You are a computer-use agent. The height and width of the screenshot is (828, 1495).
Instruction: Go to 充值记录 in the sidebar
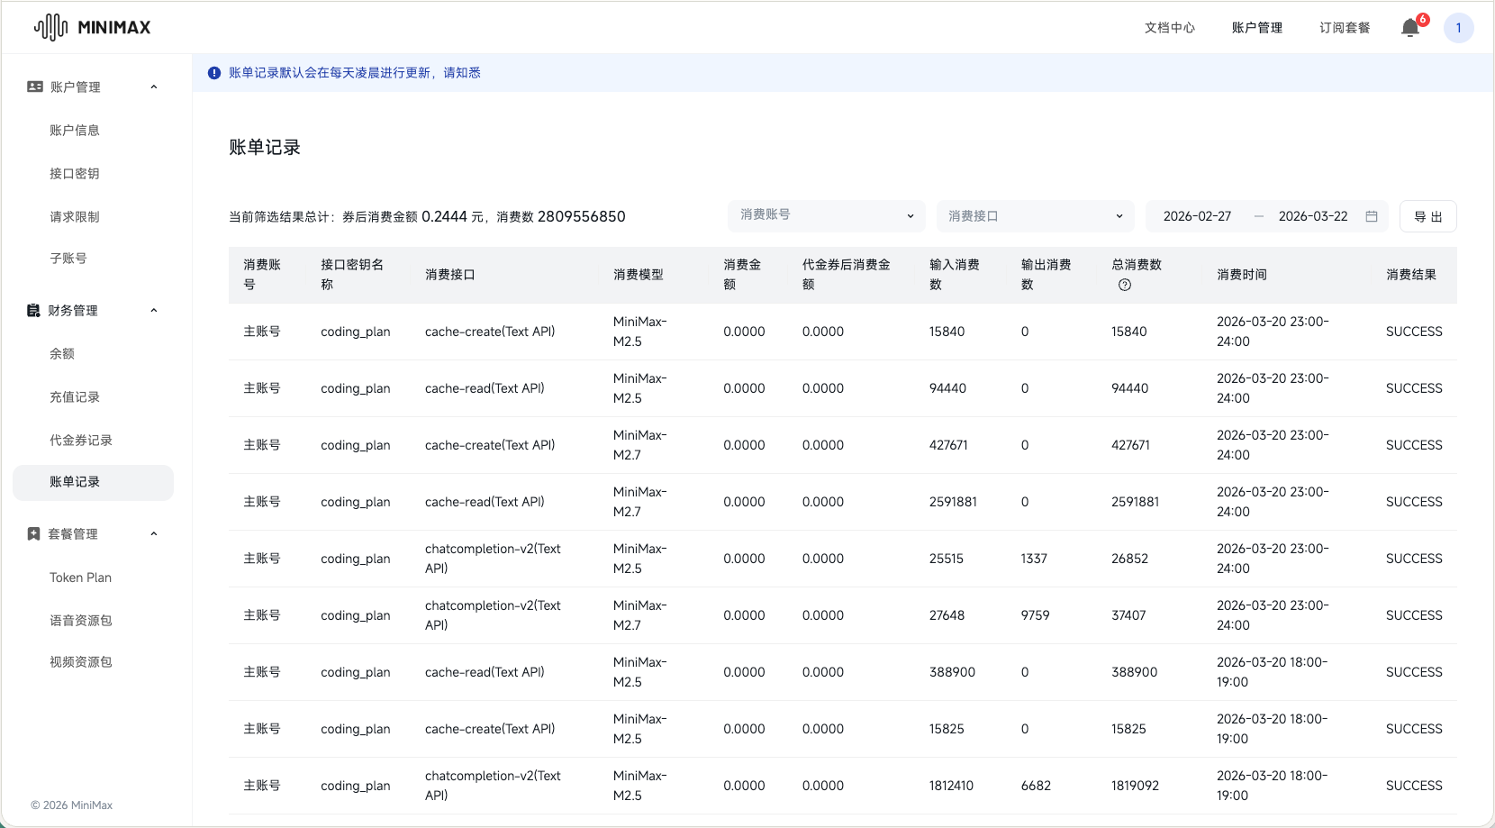click(75, 396)
